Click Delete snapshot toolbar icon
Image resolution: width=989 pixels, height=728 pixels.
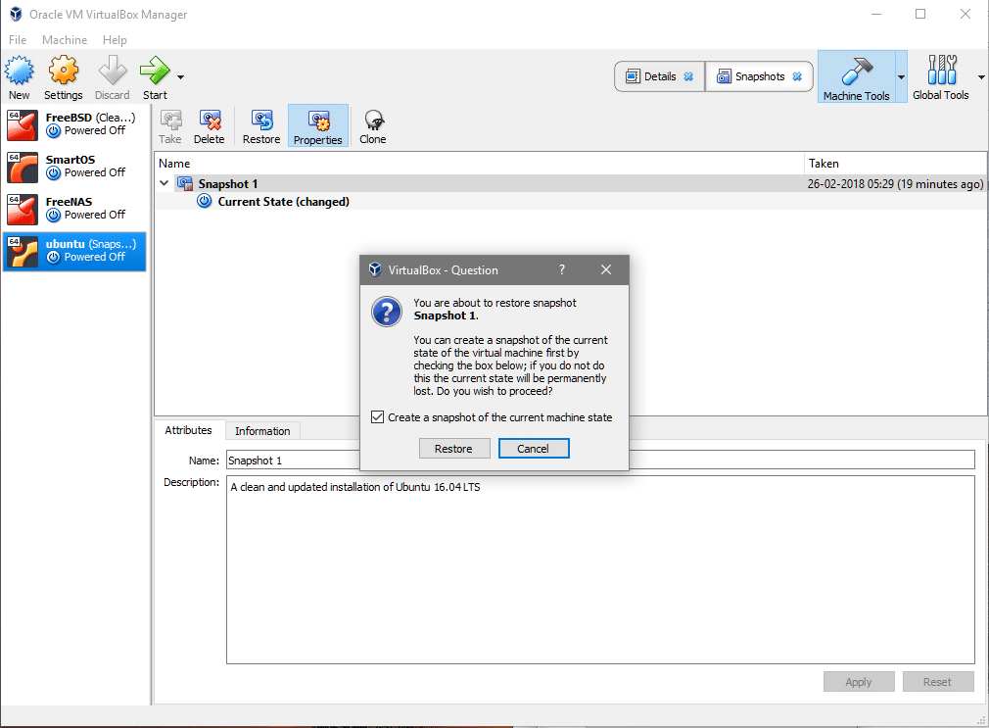(x=210, y=121)
